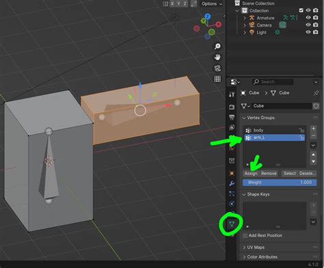Enable Add Rest Position checkbox
This screenshot has width=324, height=268.
coord(245,235)
